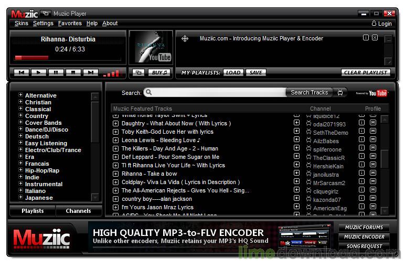Skip to the next track

point(90,73)
